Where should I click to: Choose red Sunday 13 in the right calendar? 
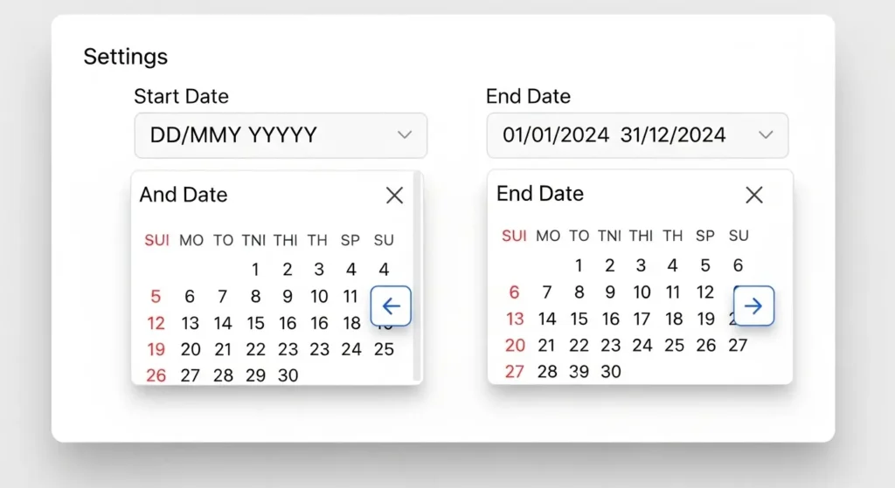(x=516, y=319)
